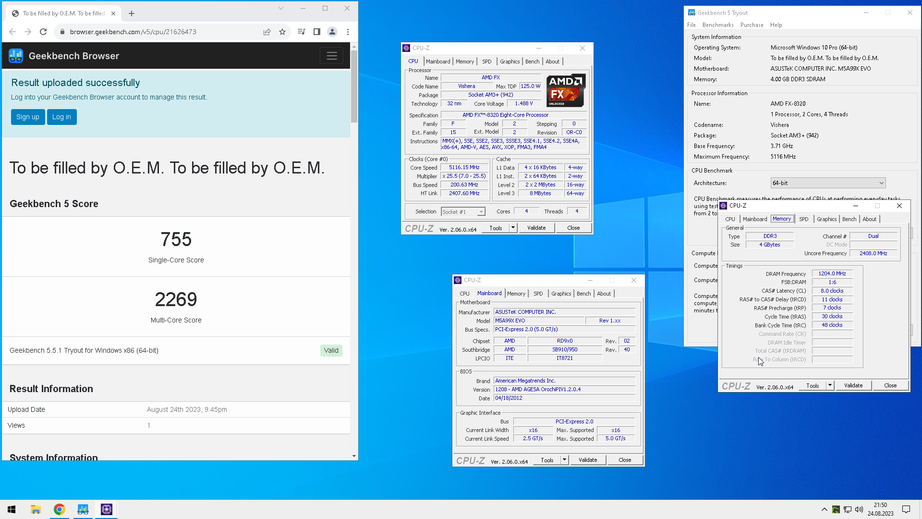
Task: Toggle Chrome side panel icon
Action: (317, 32)
